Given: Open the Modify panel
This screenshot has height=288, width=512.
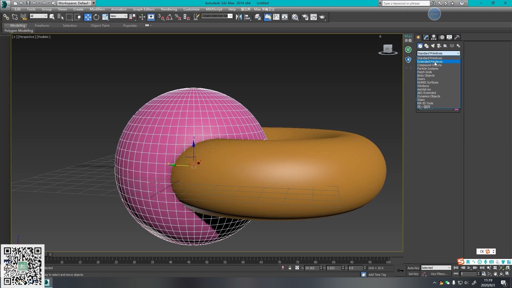Looking at the screenshot, I should (426, 37).
